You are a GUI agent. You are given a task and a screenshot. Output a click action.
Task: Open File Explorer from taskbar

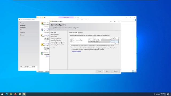click(x=11, y=94)
